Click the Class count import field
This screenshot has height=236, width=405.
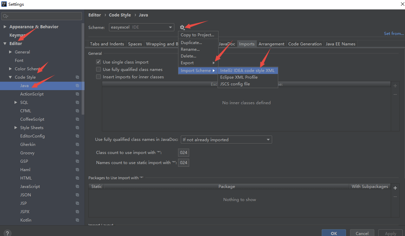183,153
